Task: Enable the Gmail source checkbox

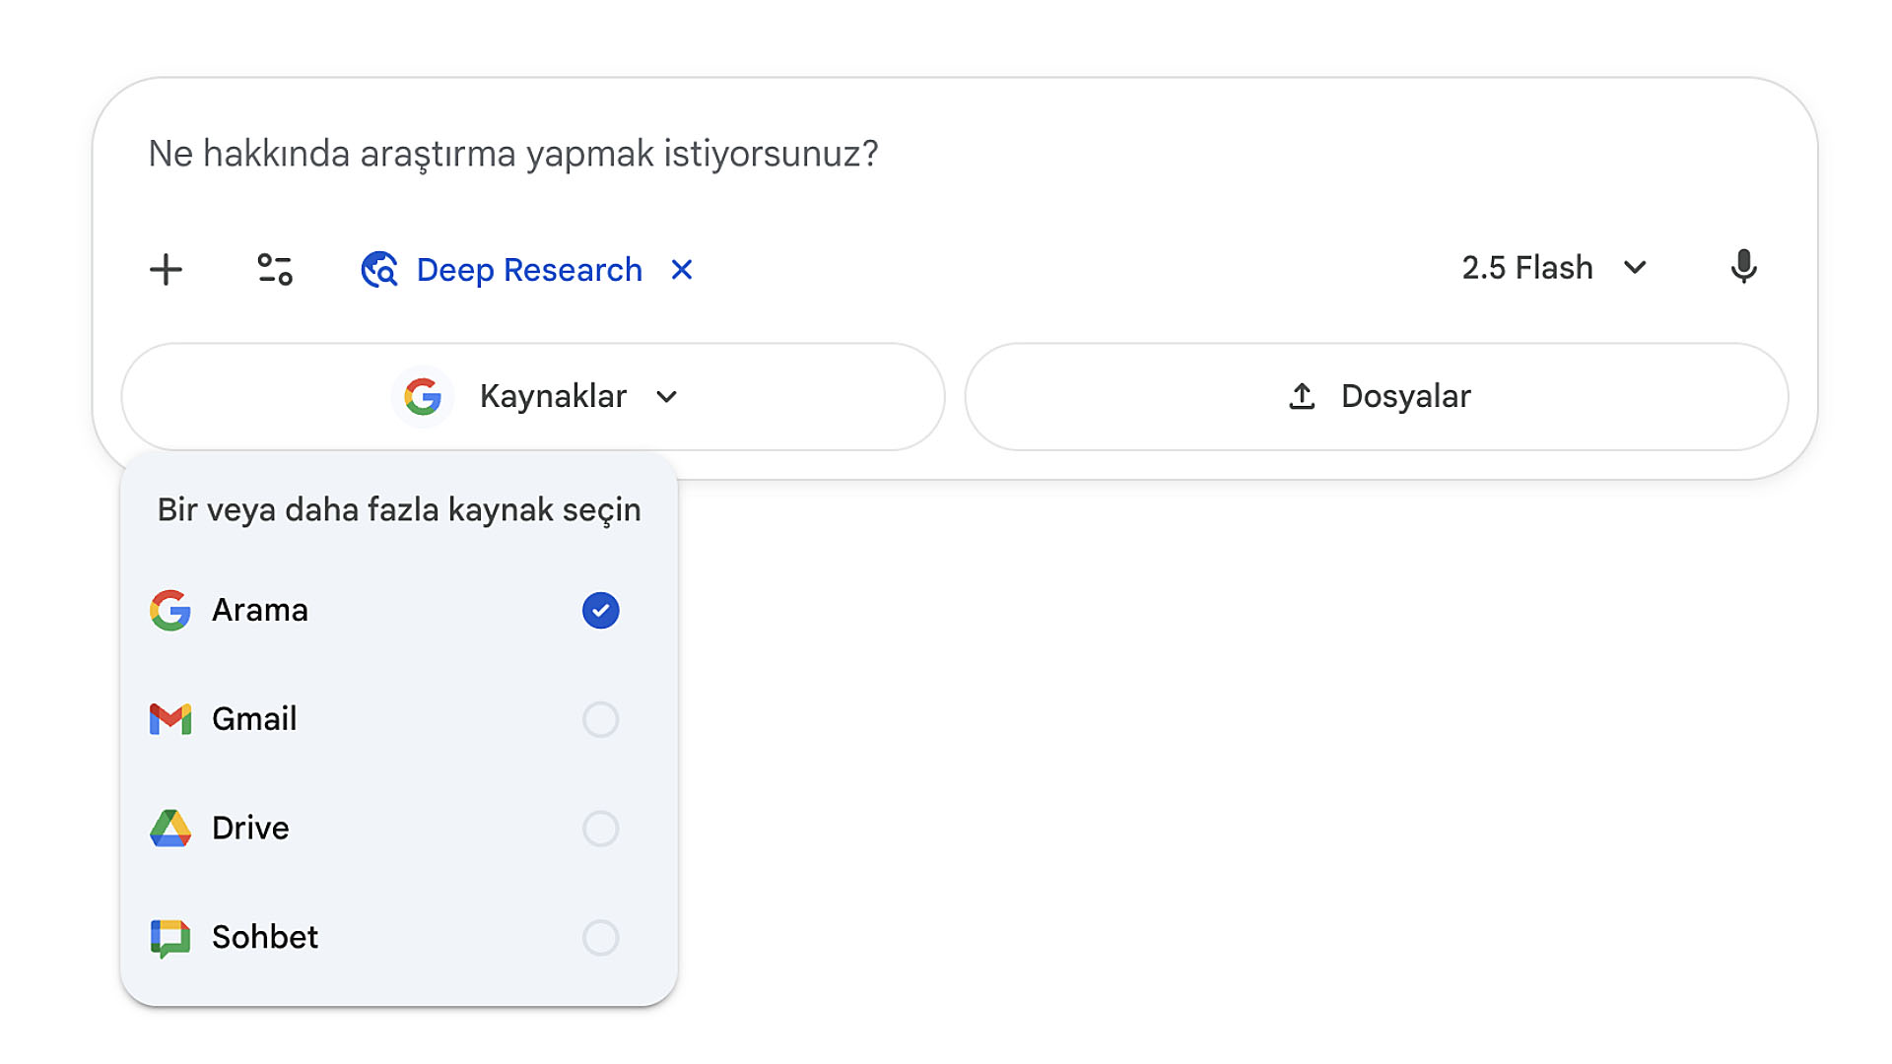Action: pyautogui.click(x=600, y=719)
